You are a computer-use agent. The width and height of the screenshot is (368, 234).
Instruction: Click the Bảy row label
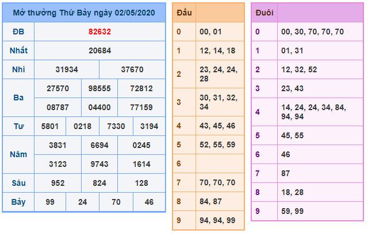tap(18, 202)
